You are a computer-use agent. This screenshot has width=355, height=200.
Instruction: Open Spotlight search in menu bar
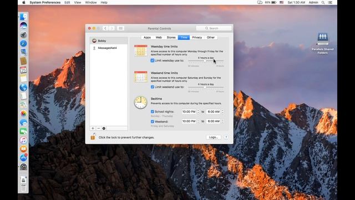(x=323, y=2)
